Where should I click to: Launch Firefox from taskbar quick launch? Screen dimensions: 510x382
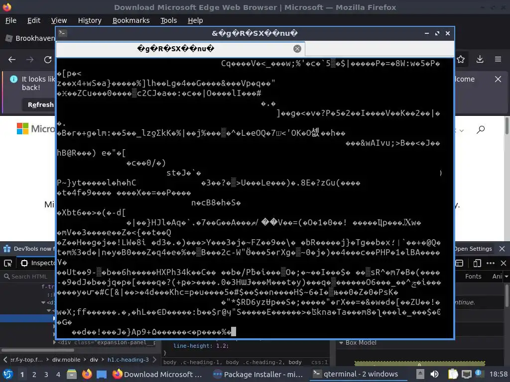[x=87, y=374]
